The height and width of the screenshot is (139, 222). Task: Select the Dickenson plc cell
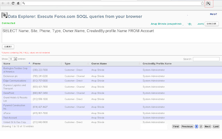(x=16, y=76)
